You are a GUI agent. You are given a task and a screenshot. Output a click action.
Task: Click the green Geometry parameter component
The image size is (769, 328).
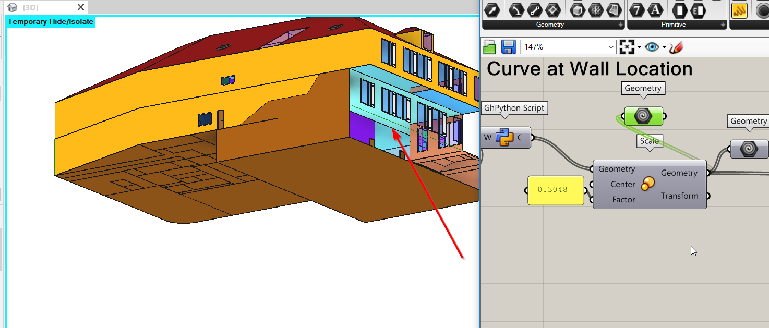643,116
